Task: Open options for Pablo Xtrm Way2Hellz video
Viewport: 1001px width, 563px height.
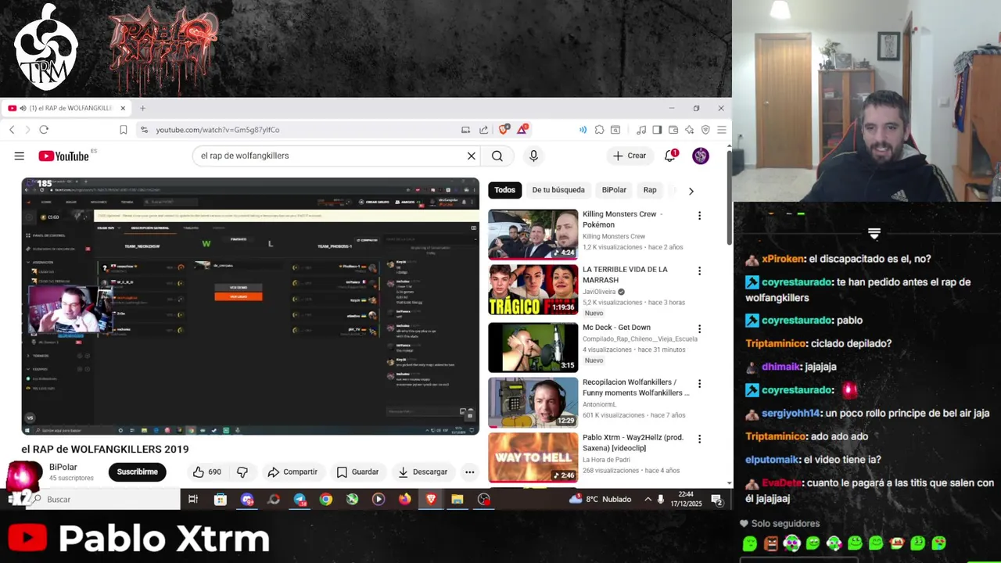Action: click(x=699, y=439)
